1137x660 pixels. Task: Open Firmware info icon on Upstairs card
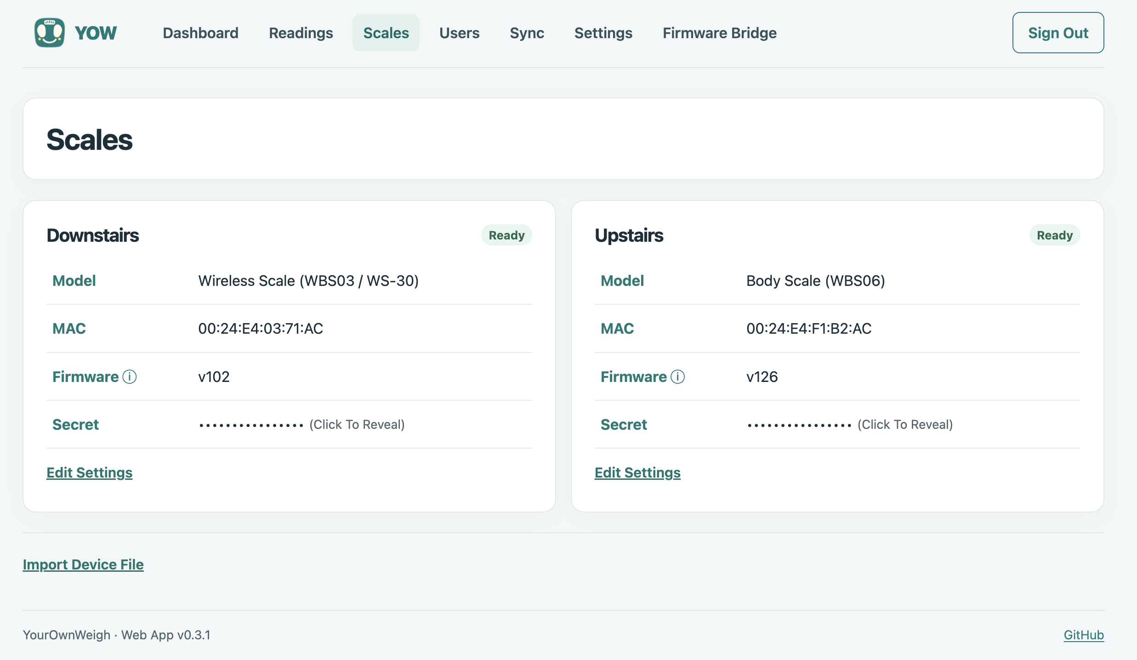pos(678,377)
